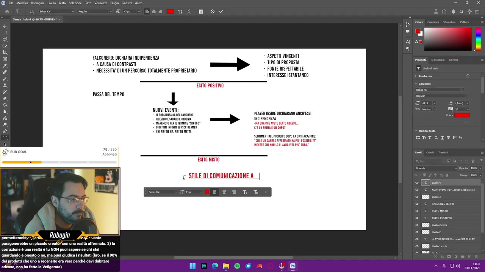This screenshot has height=272, width=485.
Task: Open font style Regular dropdown in options bar
Action: coord(111,11)
